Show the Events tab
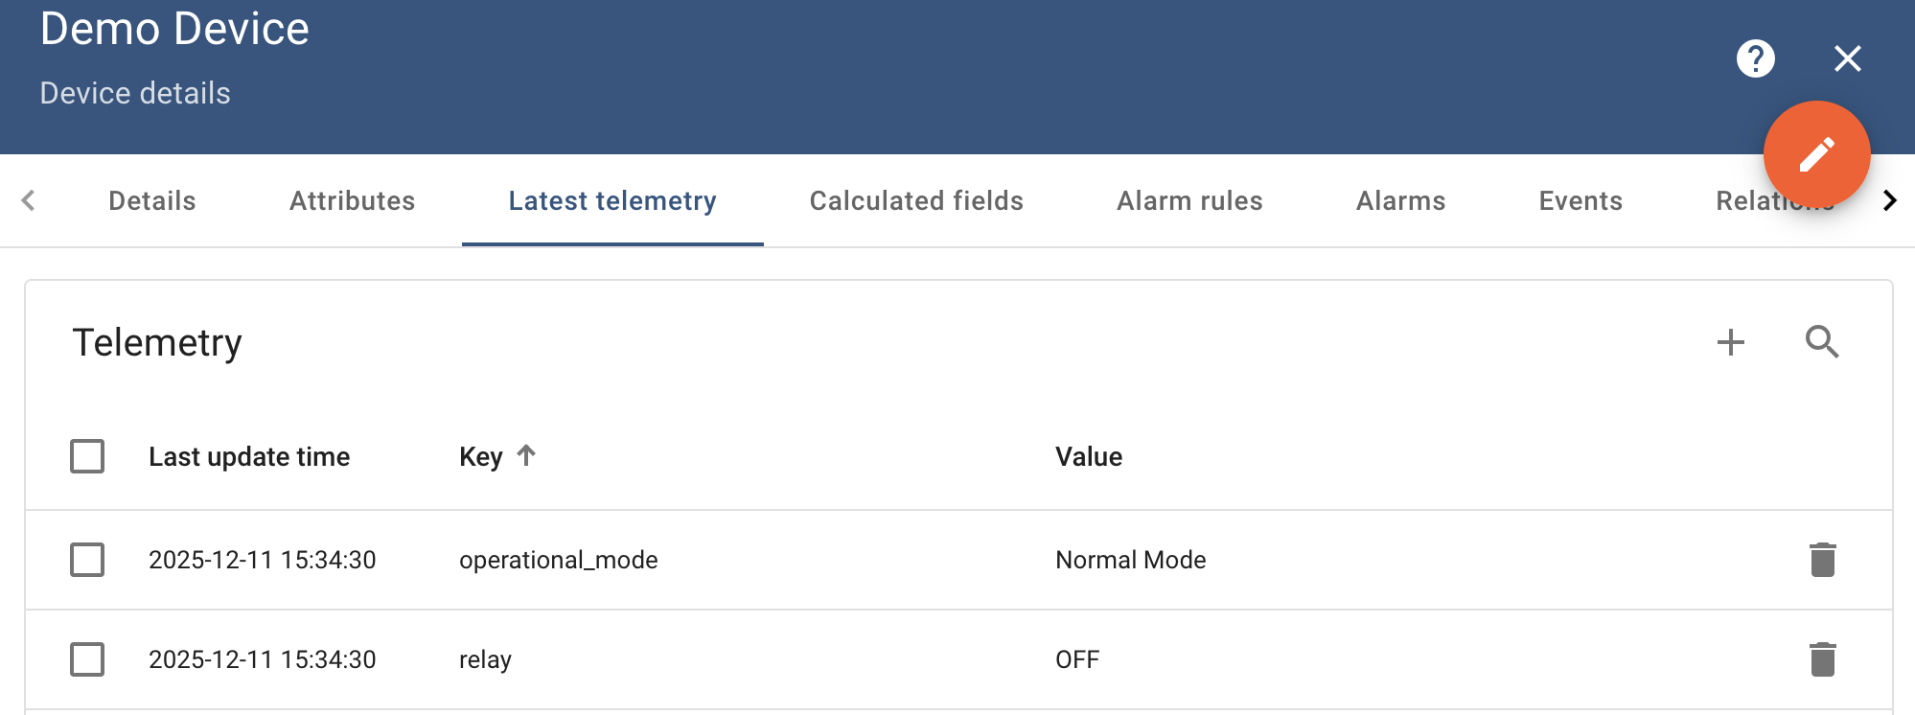Screen dimensions: 1915x715 tap(1580, 201)
